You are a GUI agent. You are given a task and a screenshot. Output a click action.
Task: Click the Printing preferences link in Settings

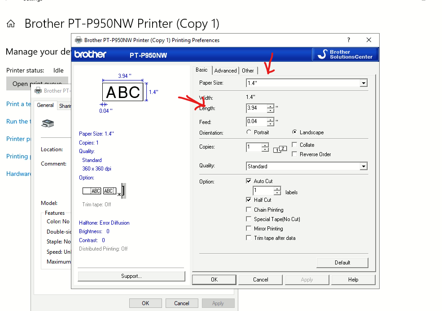18,156
